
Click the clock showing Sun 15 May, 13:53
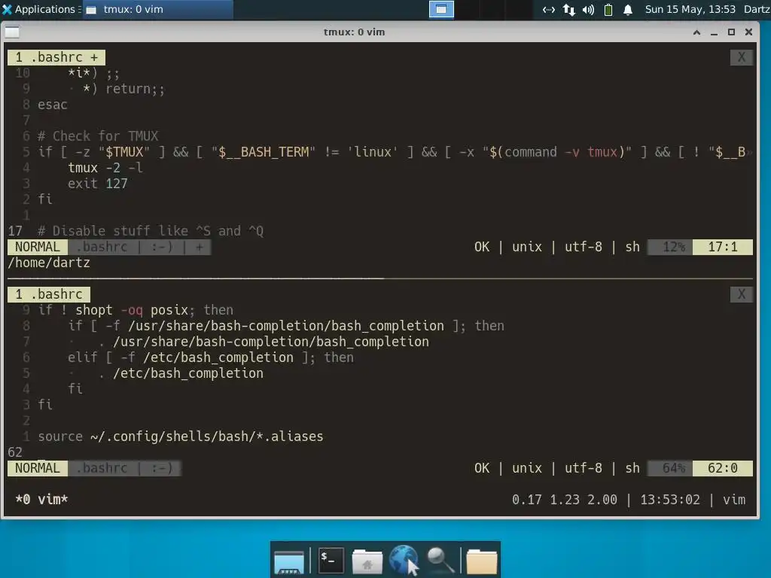(x=690, y=9)
